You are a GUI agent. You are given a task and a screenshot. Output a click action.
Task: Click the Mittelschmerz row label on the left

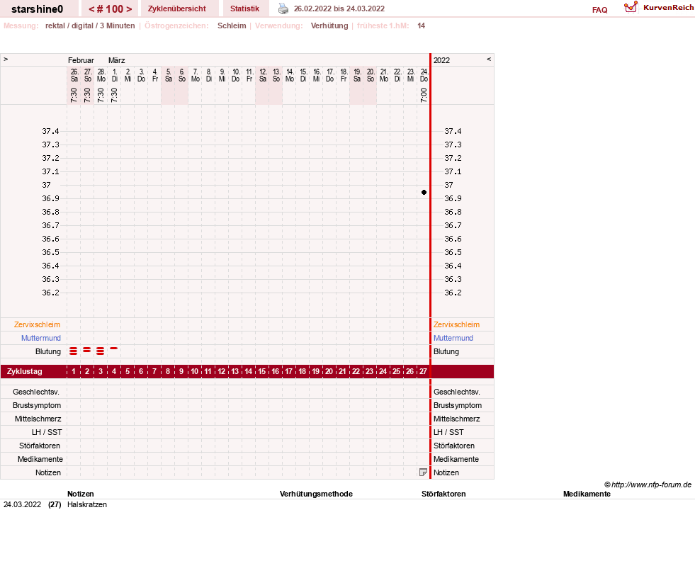38,419
